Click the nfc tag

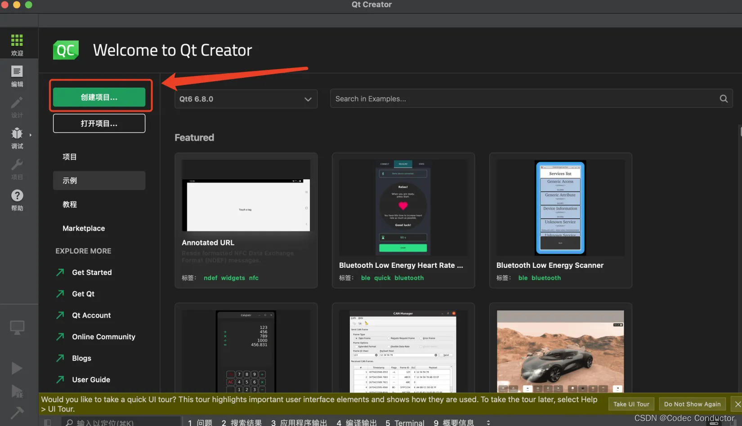pyautogui.click(x=254, y=278)
